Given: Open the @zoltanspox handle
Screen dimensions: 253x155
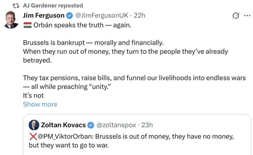Looking at the screenshot, I should point(116,125).
